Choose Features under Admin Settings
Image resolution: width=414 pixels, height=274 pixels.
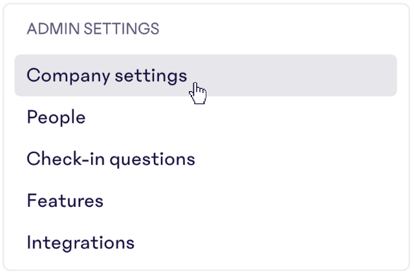(65, 201)
